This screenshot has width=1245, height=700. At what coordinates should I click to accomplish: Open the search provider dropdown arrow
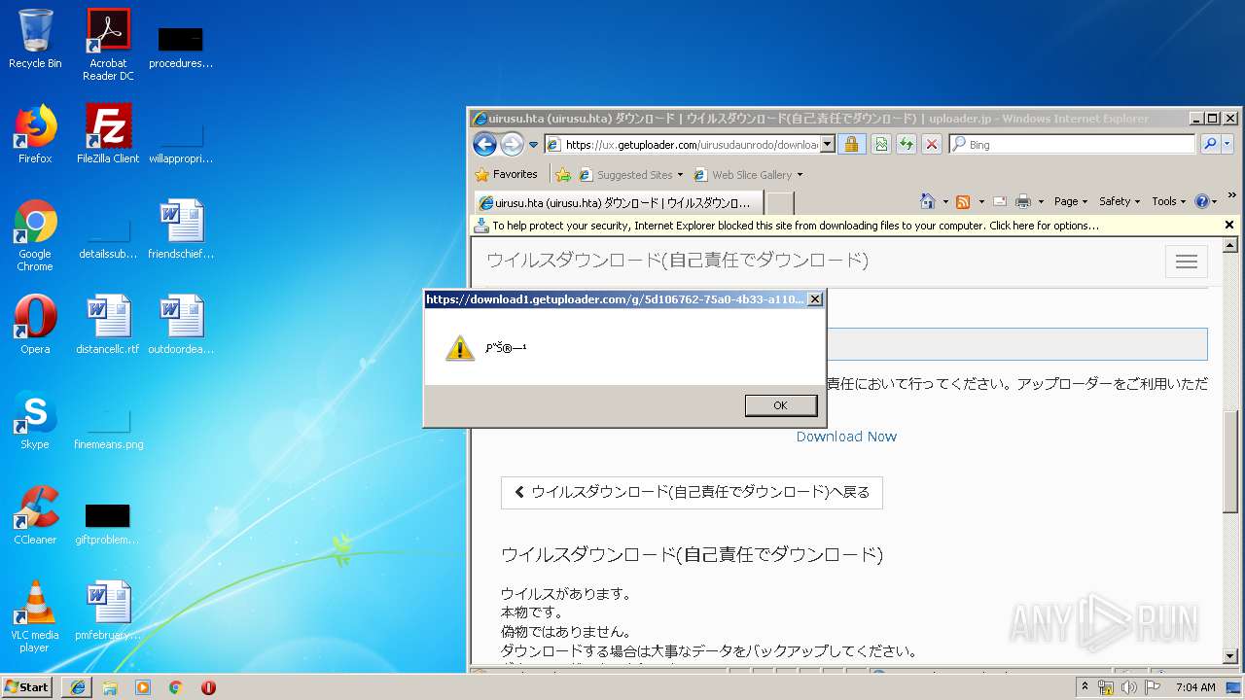(x=1227, y=144)
